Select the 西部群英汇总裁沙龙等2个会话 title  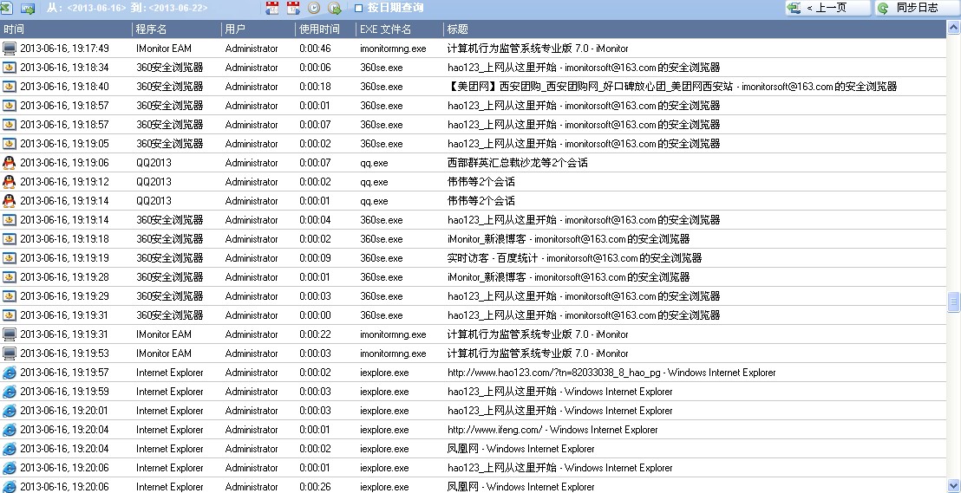pos(518,162)
